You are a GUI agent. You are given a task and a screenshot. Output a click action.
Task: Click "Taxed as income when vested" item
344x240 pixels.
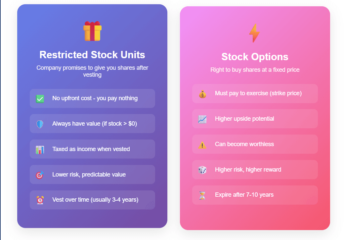pyautogui.click(x=91, y=149)
